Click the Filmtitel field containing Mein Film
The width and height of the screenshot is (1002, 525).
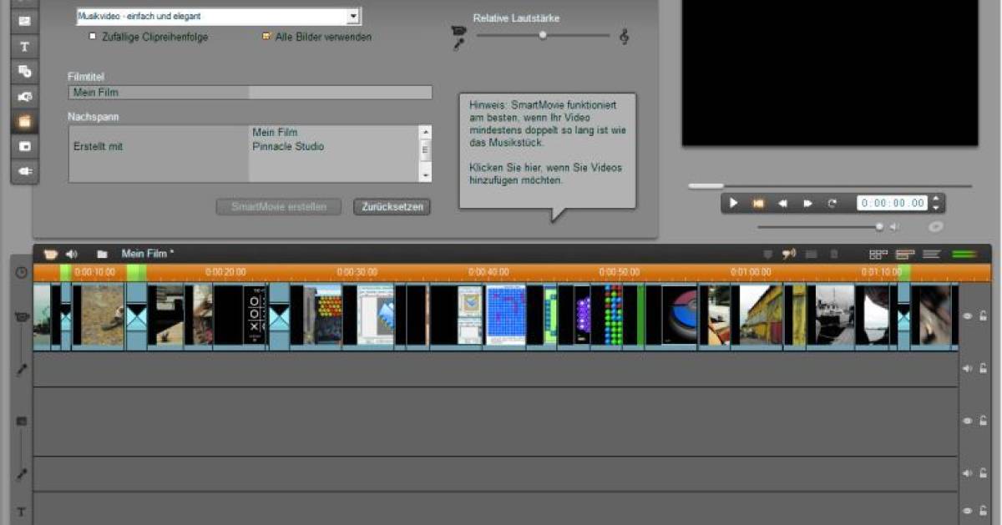tap(250, 93)
